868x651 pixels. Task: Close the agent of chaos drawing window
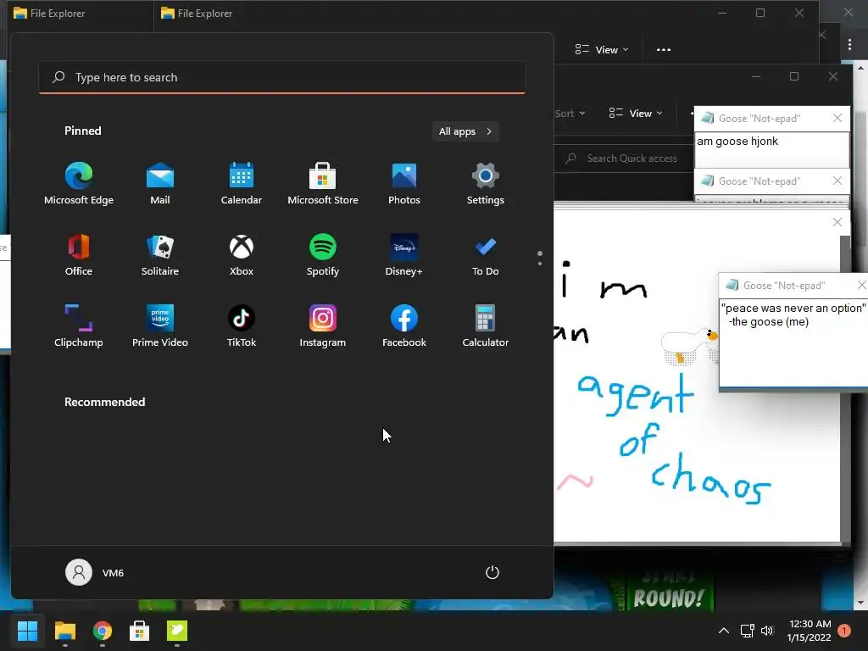pos(837,222)
